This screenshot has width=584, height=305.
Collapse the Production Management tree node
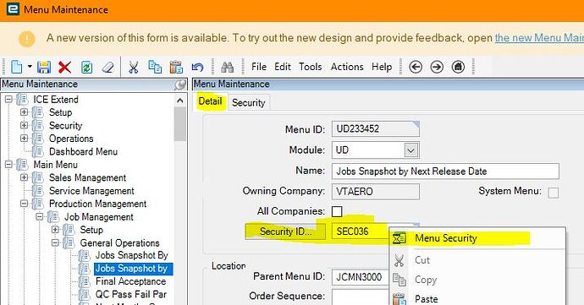point(24,204)
